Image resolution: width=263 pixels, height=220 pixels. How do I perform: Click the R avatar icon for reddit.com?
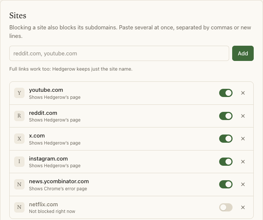tap(19, 116)
